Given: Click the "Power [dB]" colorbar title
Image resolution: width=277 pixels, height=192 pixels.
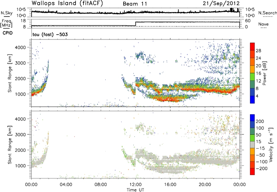Looking at the screenshot, I should tap(265, 73).
